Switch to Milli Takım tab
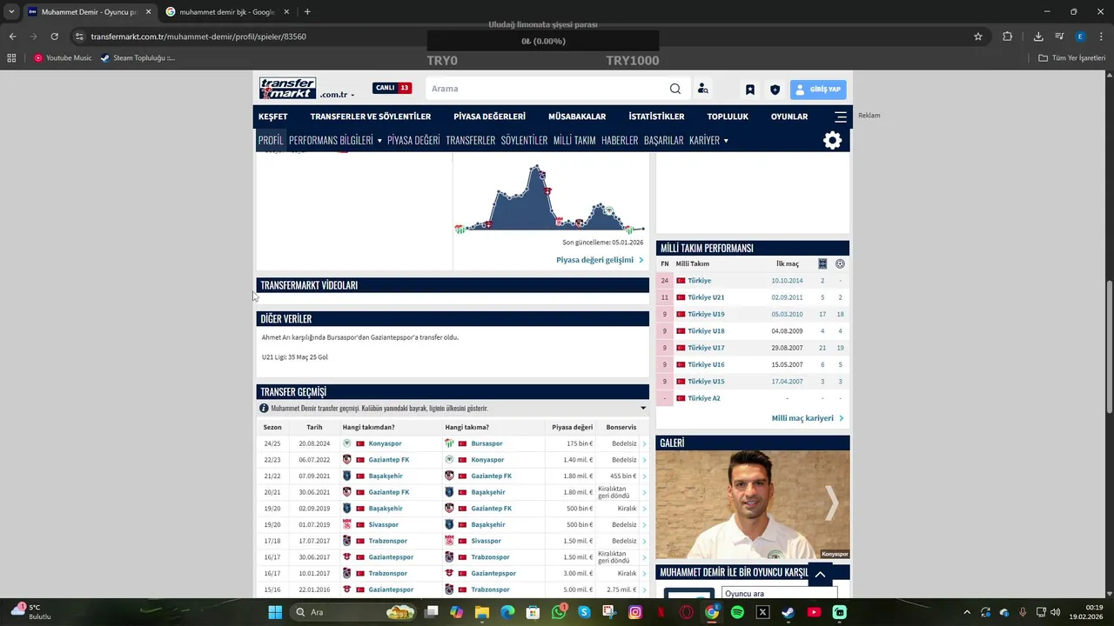Viewport: 1114px width, 626px height. (x=574, y=140)
